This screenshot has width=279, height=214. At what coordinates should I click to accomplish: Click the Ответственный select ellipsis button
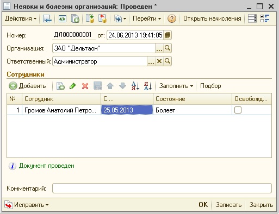coord(151,61)
